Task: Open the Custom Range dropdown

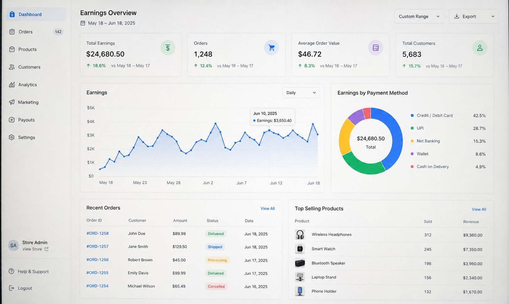Action: click(x=419, y=16)
